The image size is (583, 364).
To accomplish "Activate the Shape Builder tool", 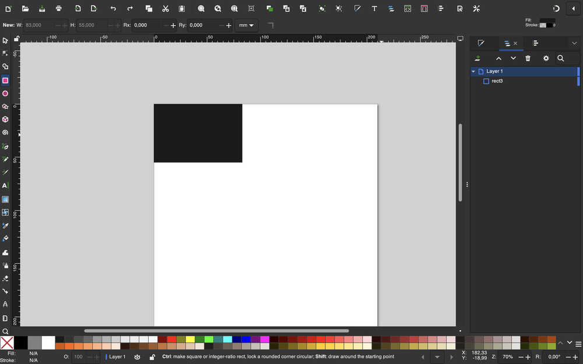I will point(5,66).
